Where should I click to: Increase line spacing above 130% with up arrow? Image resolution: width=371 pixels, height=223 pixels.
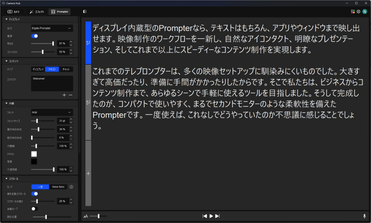pos(71,144)
